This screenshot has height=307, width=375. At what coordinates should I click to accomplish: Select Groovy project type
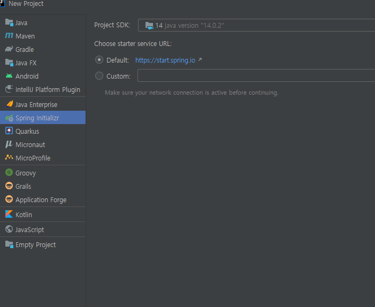tap(43, 173)
